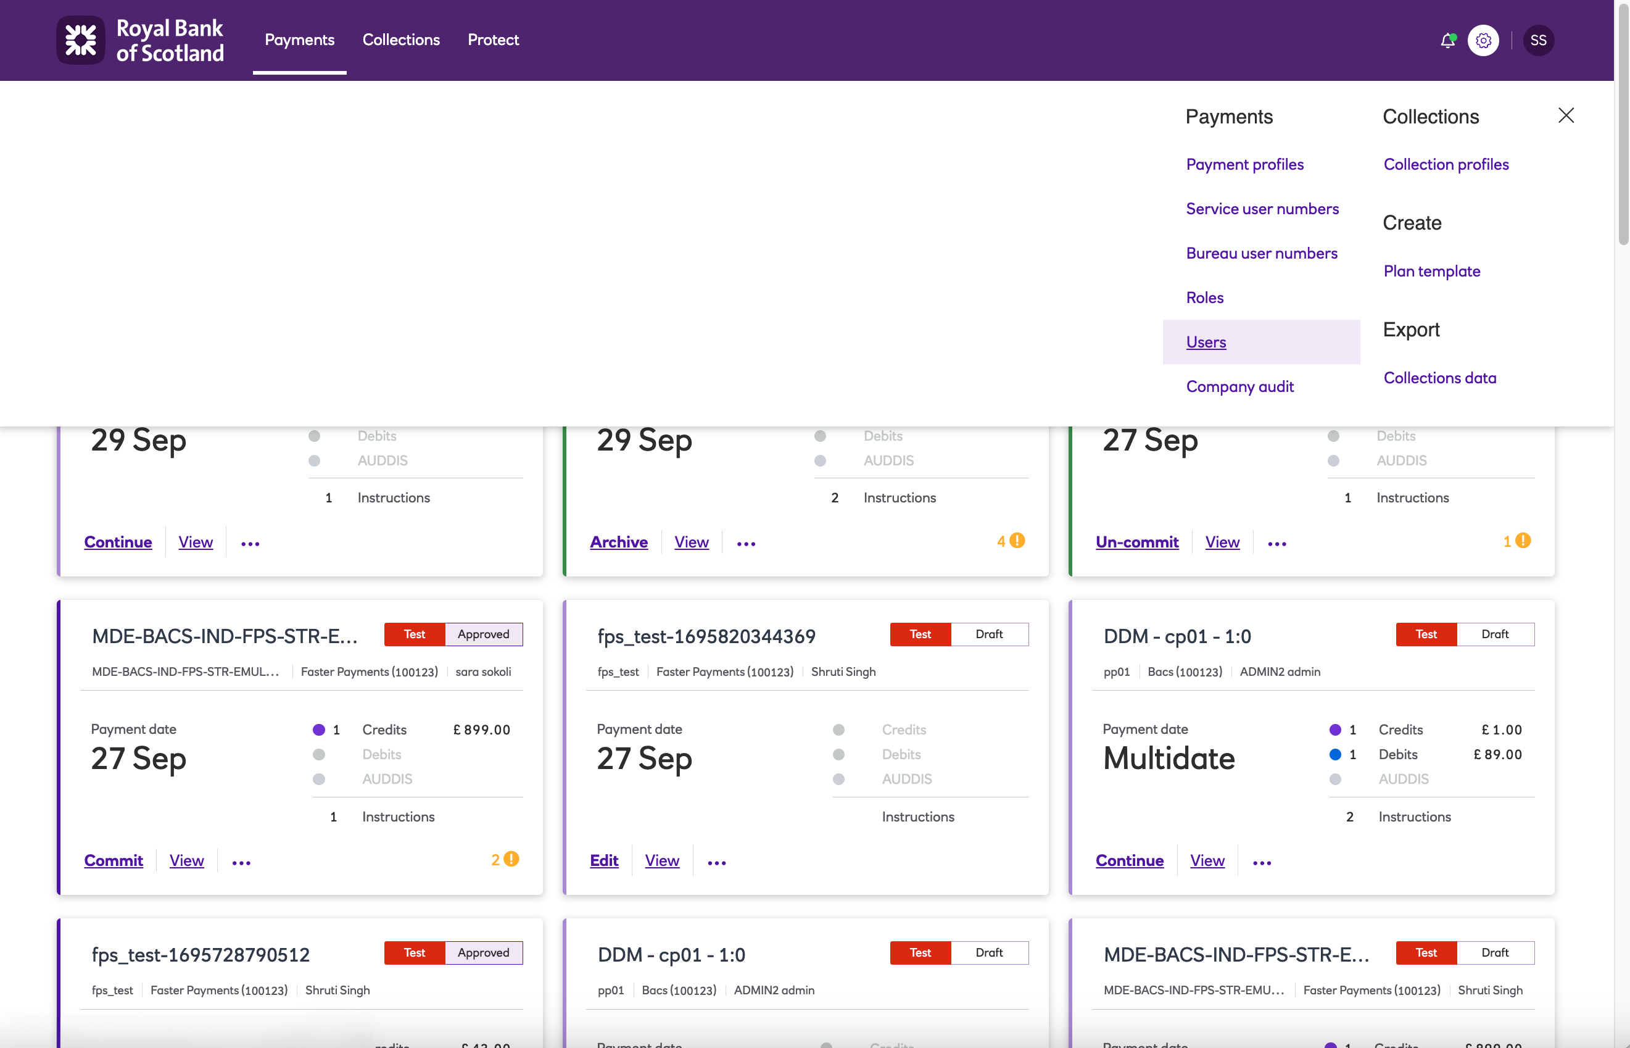Click the Draft badge on fps_test-1695820344369
The image size is (1630, 1048).
click(988, 634)
